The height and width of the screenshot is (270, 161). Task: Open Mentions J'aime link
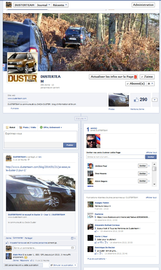click(x=137, y=109)
